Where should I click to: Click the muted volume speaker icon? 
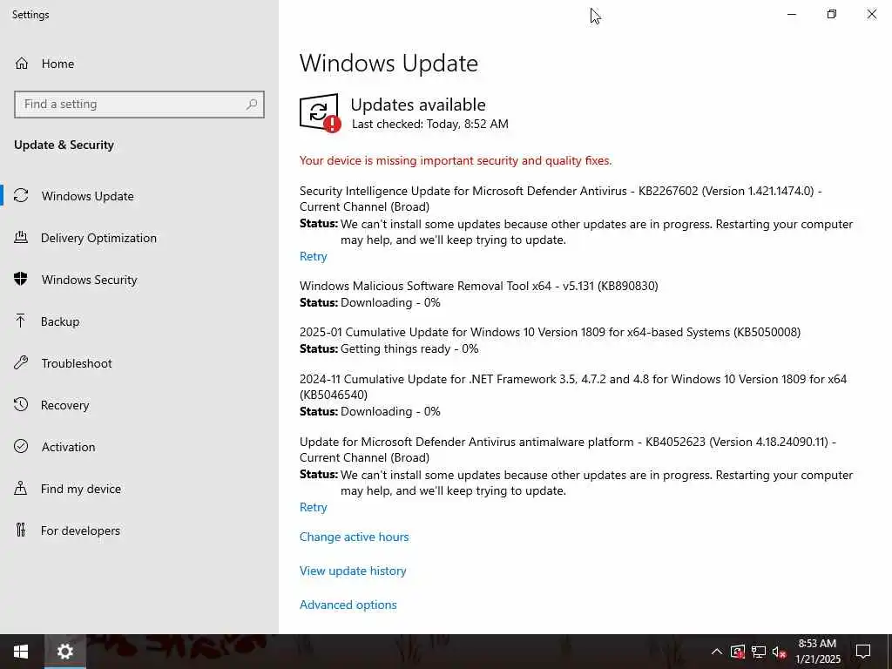[x=779, y=652]
